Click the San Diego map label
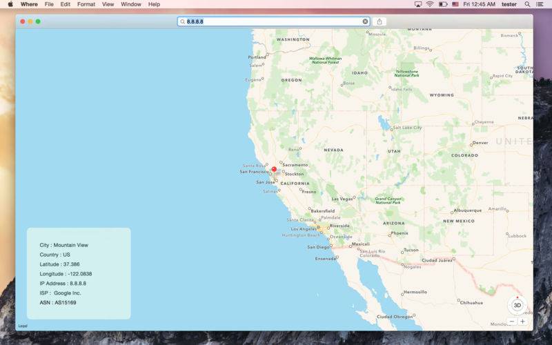Screen dimensions: 552x345 pyautogui.click(x=318, y=247)
